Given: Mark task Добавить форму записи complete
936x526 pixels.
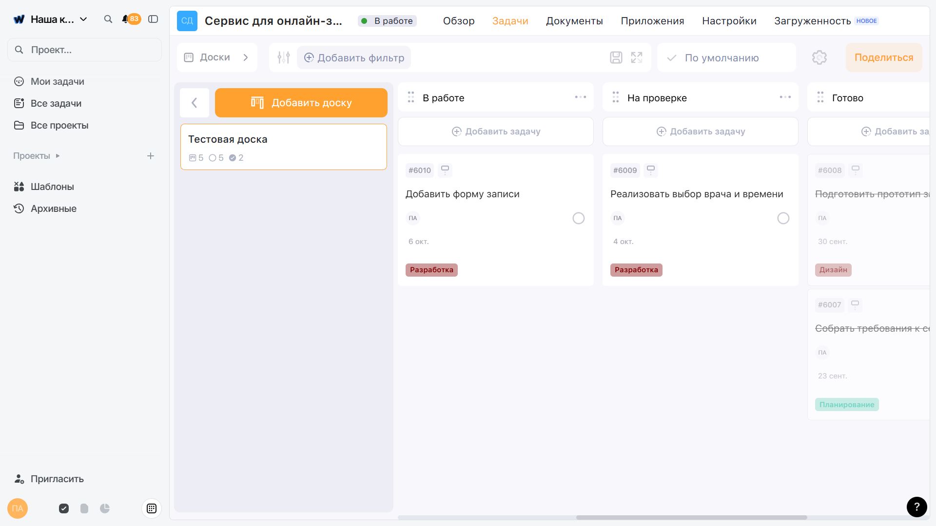Looking at the screenshot, I should (579, 218).
